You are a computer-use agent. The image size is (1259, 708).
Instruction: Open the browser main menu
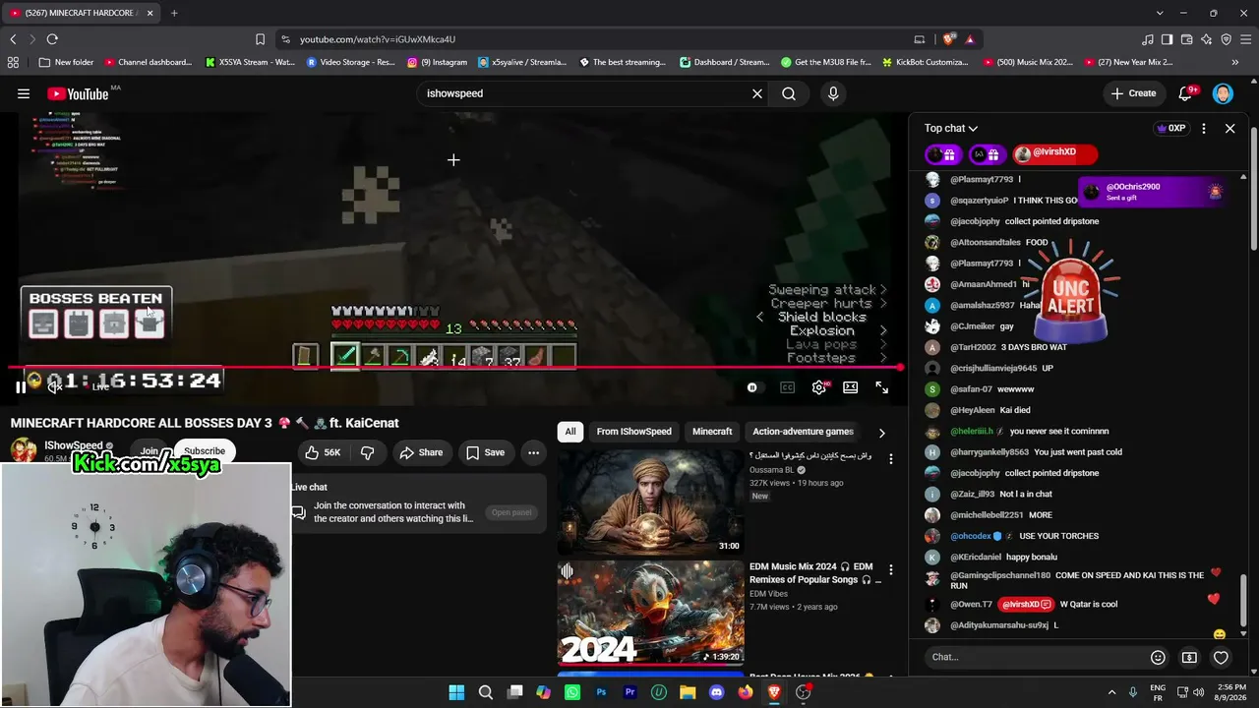[x=1245, y=39]
